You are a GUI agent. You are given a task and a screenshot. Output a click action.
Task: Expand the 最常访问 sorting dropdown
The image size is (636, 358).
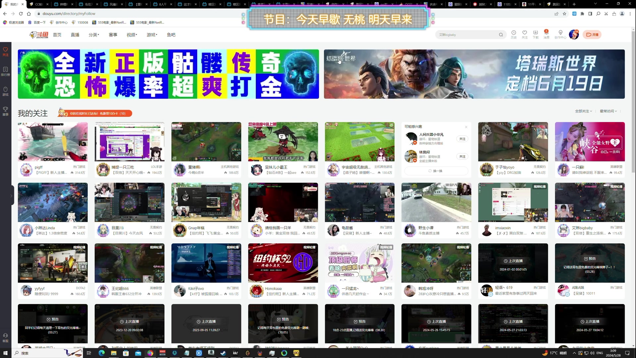pyautogui.click(x=608, y=111)
